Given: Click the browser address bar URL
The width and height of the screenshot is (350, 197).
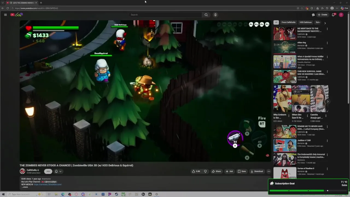Looking at the screenshot, I should pyautogui.click(x=36, y=8).
